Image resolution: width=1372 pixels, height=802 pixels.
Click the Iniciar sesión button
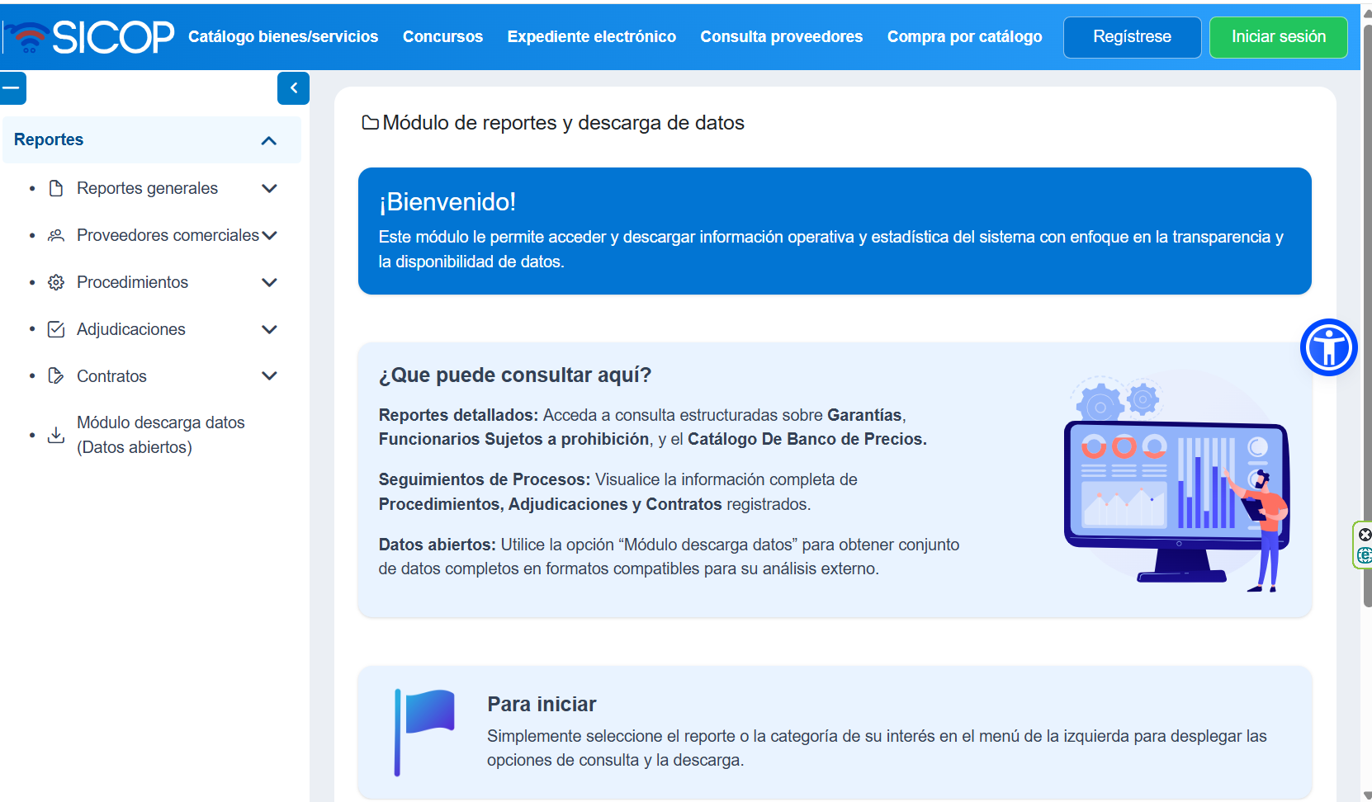pyautogui.click(x=1277, y=37)
